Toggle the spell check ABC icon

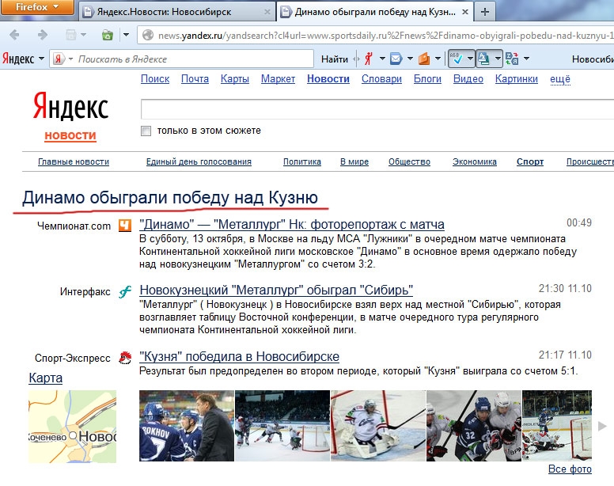click(456, 59)
